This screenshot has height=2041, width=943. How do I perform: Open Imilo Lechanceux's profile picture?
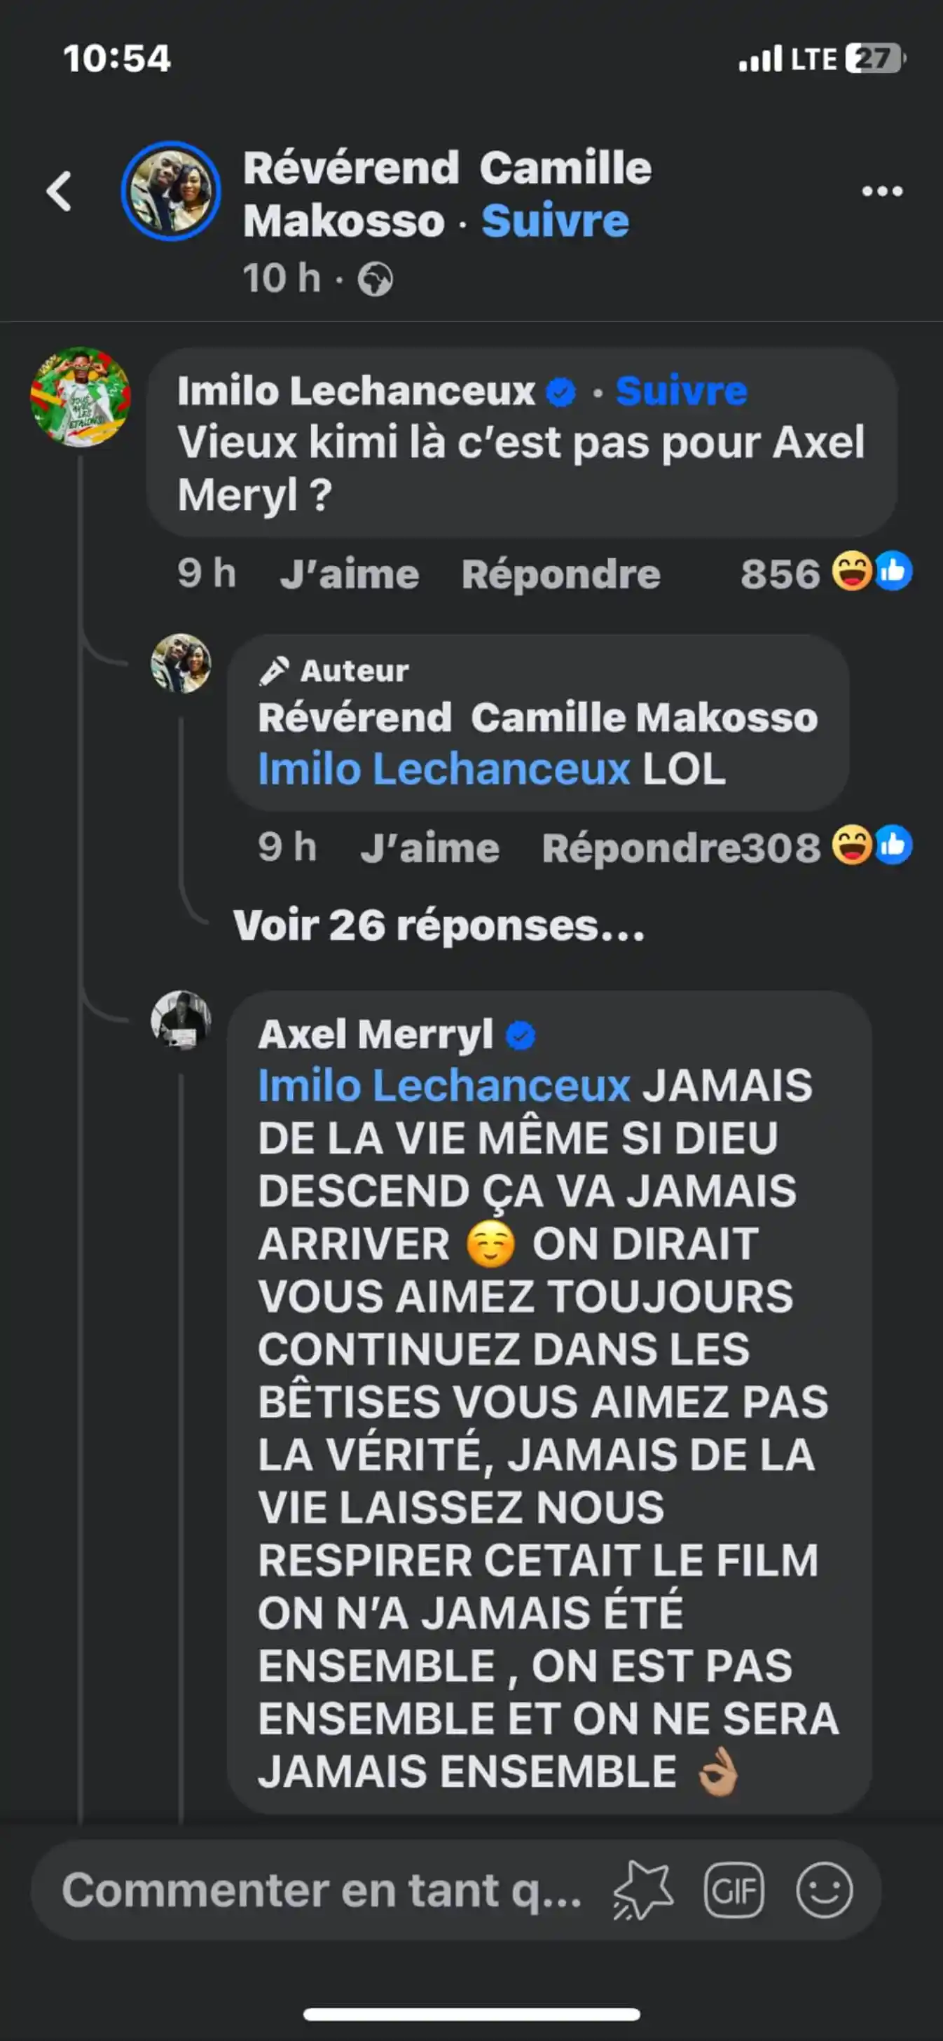point(80,396)
